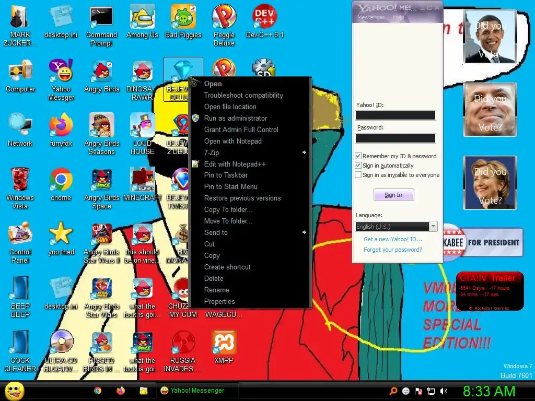Launch the Among Us desktop shortcut

point(142,22)
